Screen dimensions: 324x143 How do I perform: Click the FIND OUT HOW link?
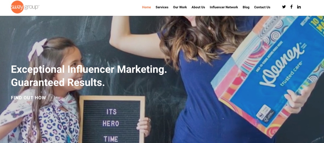(x=28, y=98)
